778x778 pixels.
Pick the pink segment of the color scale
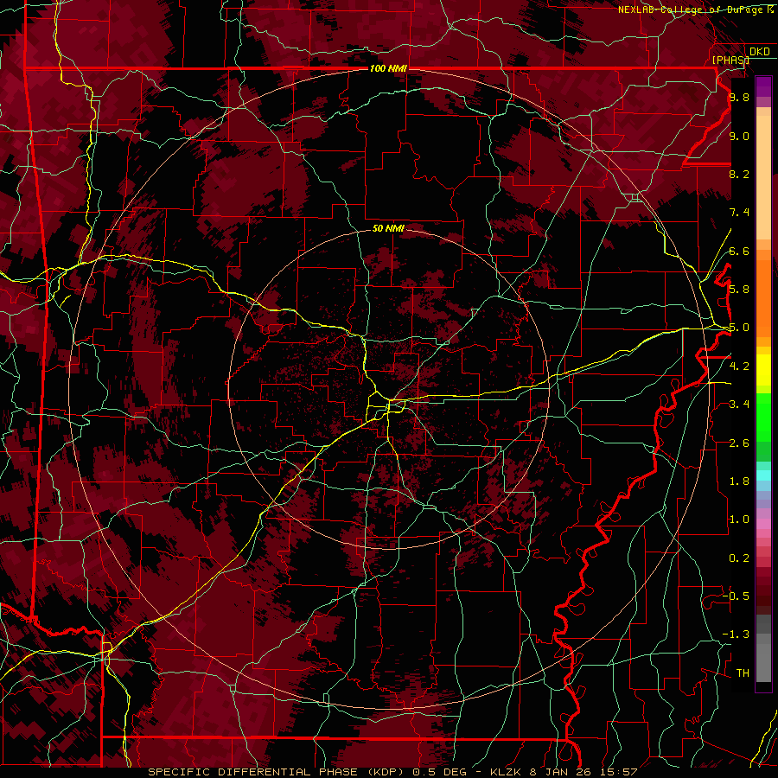point(763,524)
